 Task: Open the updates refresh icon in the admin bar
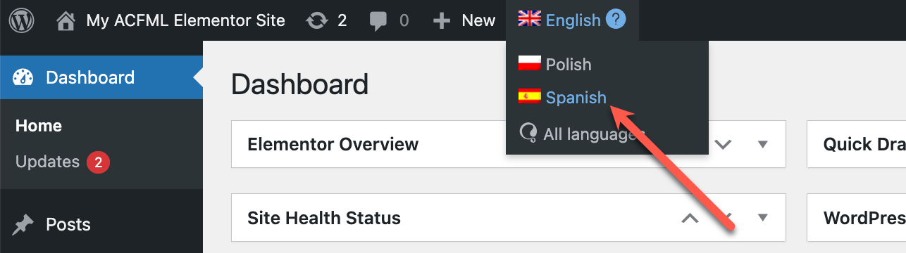pyautogui.click(x=316, y=21)
